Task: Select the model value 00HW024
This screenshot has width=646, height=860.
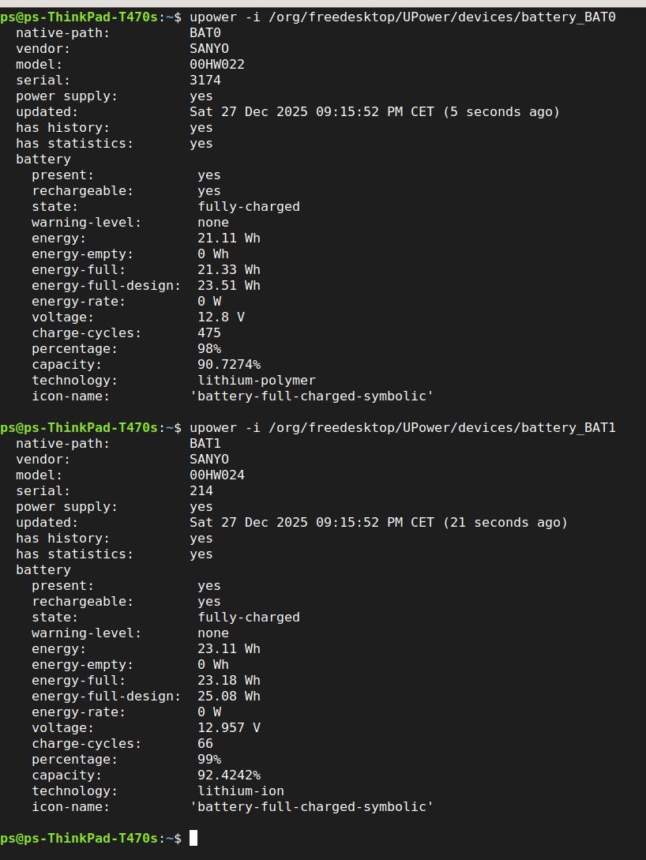Action: [x=217, y=475]
